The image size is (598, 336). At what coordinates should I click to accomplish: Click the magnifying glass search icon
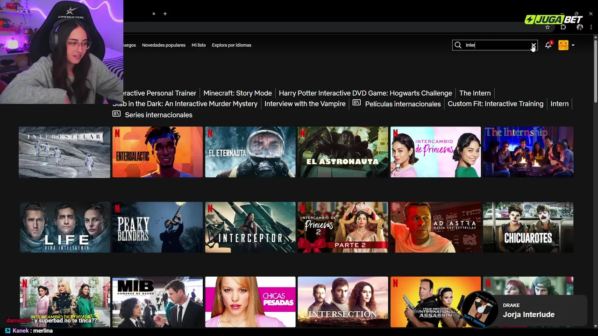[x=458, y=45]
